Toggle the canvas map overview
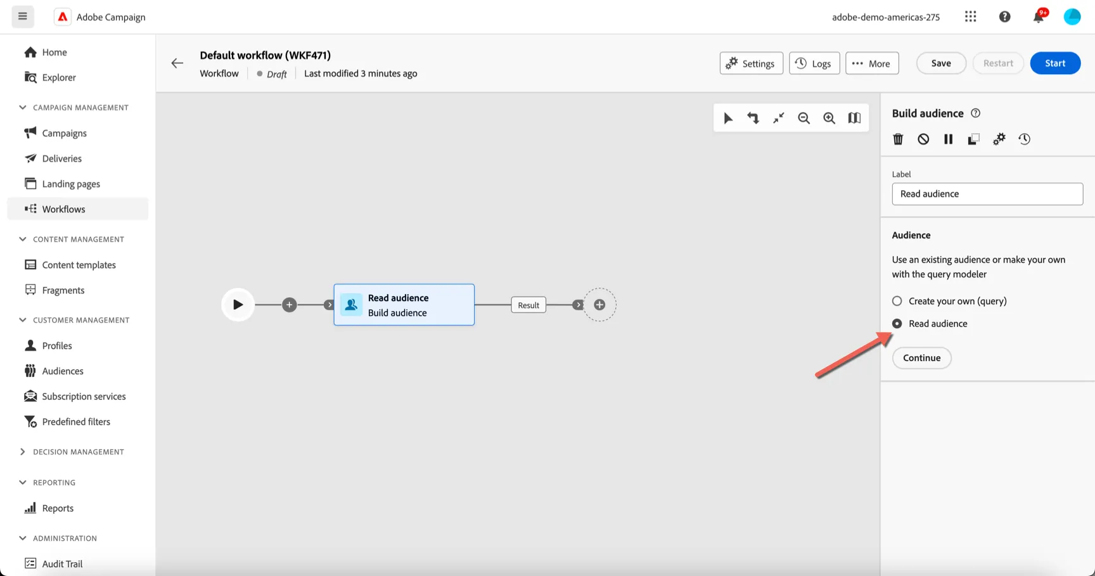 854,118
